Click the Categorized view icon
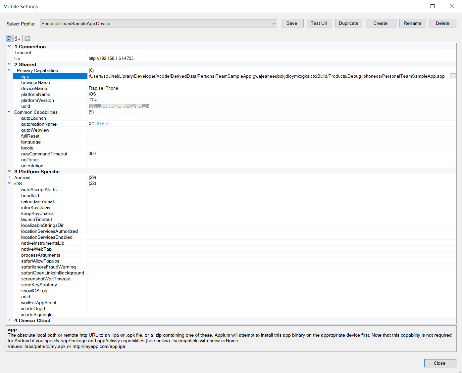The width and height of the screenshot is (462, 373). click(x=10, y=38)
